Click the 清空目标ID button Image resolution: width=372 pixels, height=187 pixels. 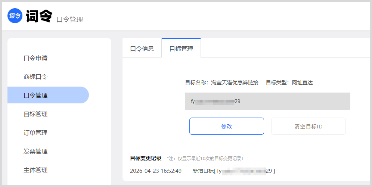pyautogui.click(x=309, y=126)
